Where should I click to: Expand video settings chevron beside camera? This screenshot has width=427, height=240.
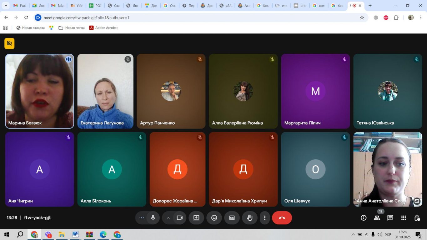tap(168, 218)
